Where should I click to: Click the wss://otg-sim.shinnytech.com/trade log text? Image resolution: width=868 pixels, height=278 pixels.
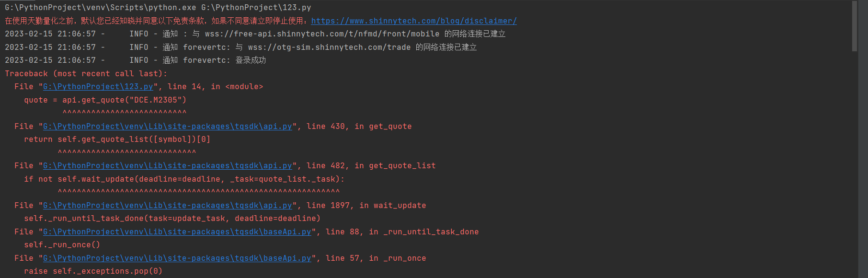tap(329, 47)
